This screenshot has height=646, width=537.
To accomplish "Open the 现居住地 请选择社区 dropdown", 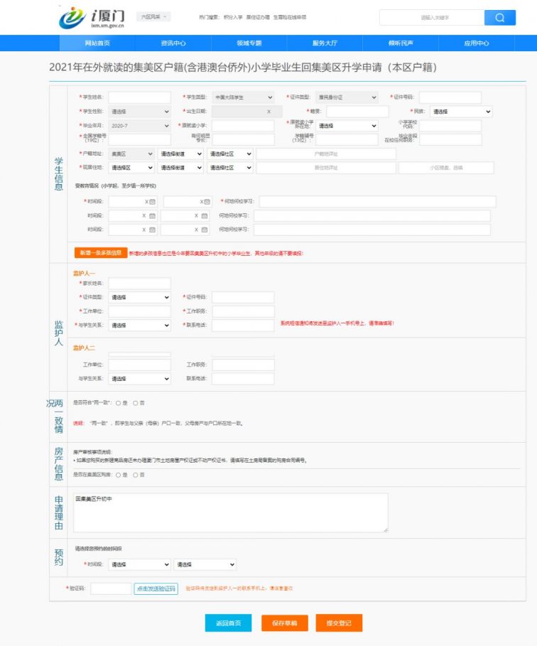I will tap(230, 168).
